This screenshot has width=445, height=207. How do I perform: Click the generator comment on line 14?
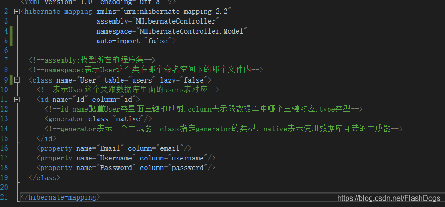pyautogui.click(x=223, y=129)
